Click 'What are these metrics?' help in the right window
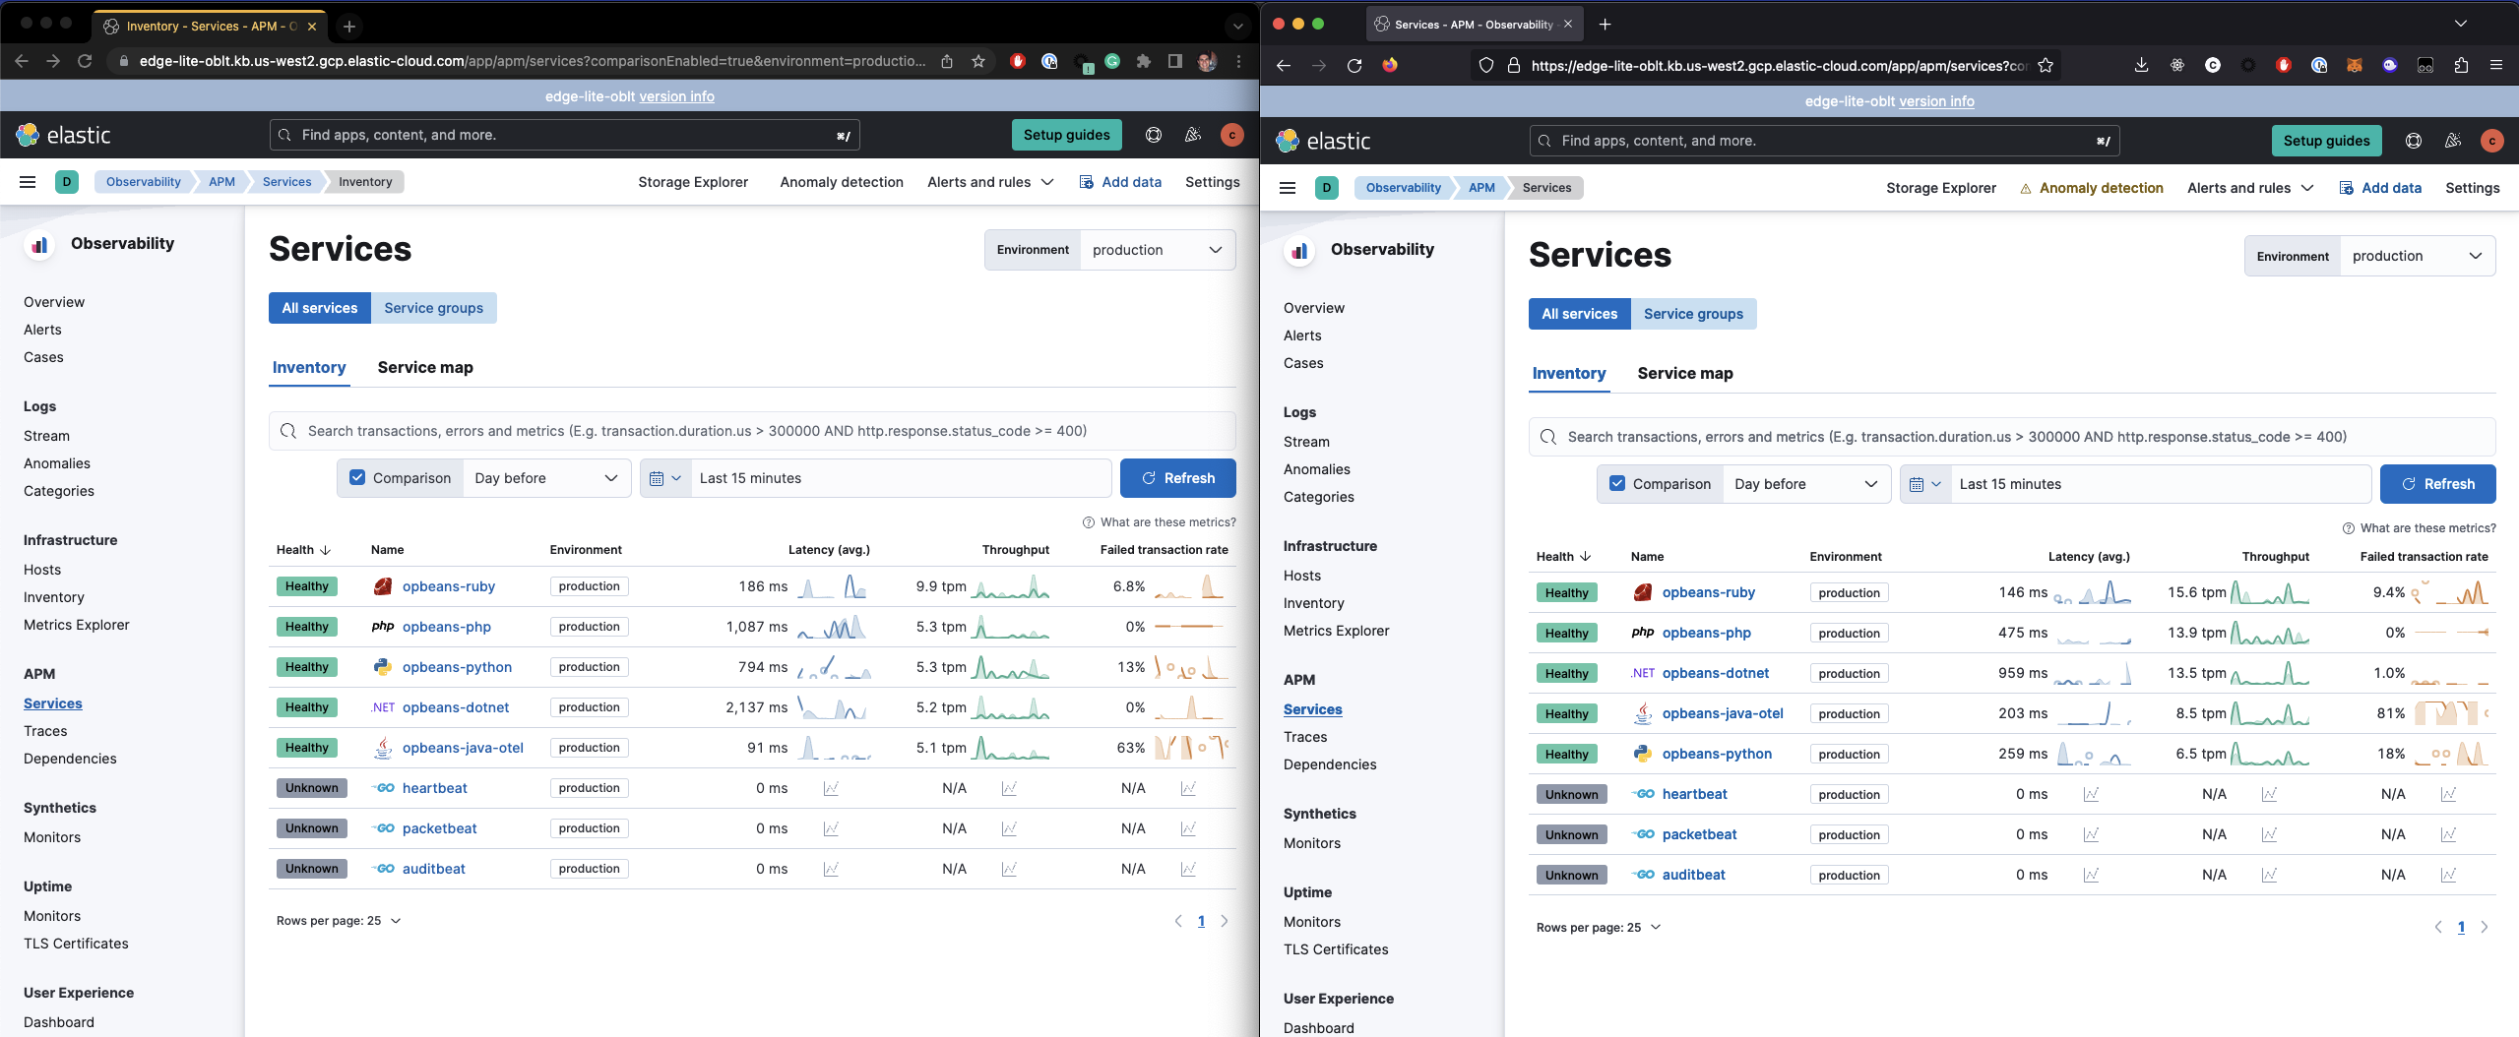 (2420, 528)
